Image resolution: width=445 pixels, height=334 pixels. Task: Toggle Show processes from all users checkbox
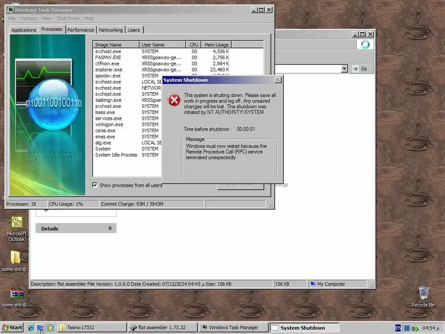click(95, 185)
